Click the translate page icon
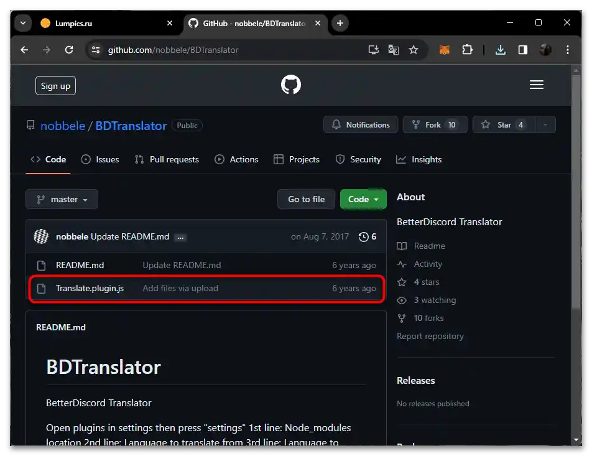The width and height of the screenshot is (592, 456). coord(394,50)
